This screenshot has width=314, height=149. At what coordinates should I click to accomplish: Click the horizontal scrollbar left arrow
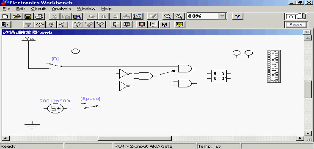point(5,138)
